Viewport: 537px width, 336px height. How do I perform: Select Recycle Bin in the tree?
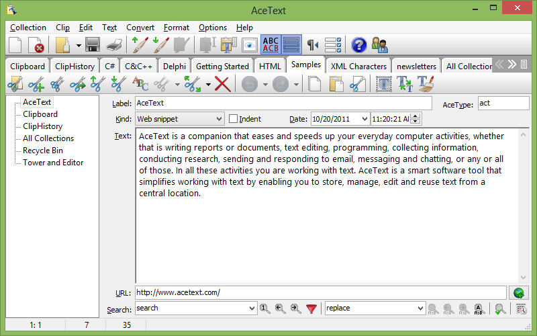point(43,151)
